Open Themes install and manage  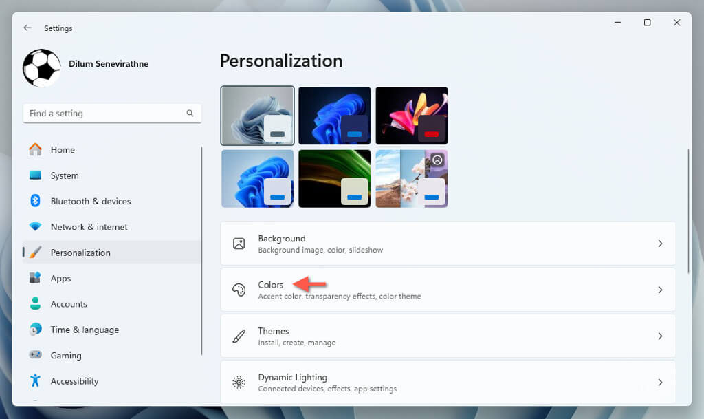coord(448,336)
